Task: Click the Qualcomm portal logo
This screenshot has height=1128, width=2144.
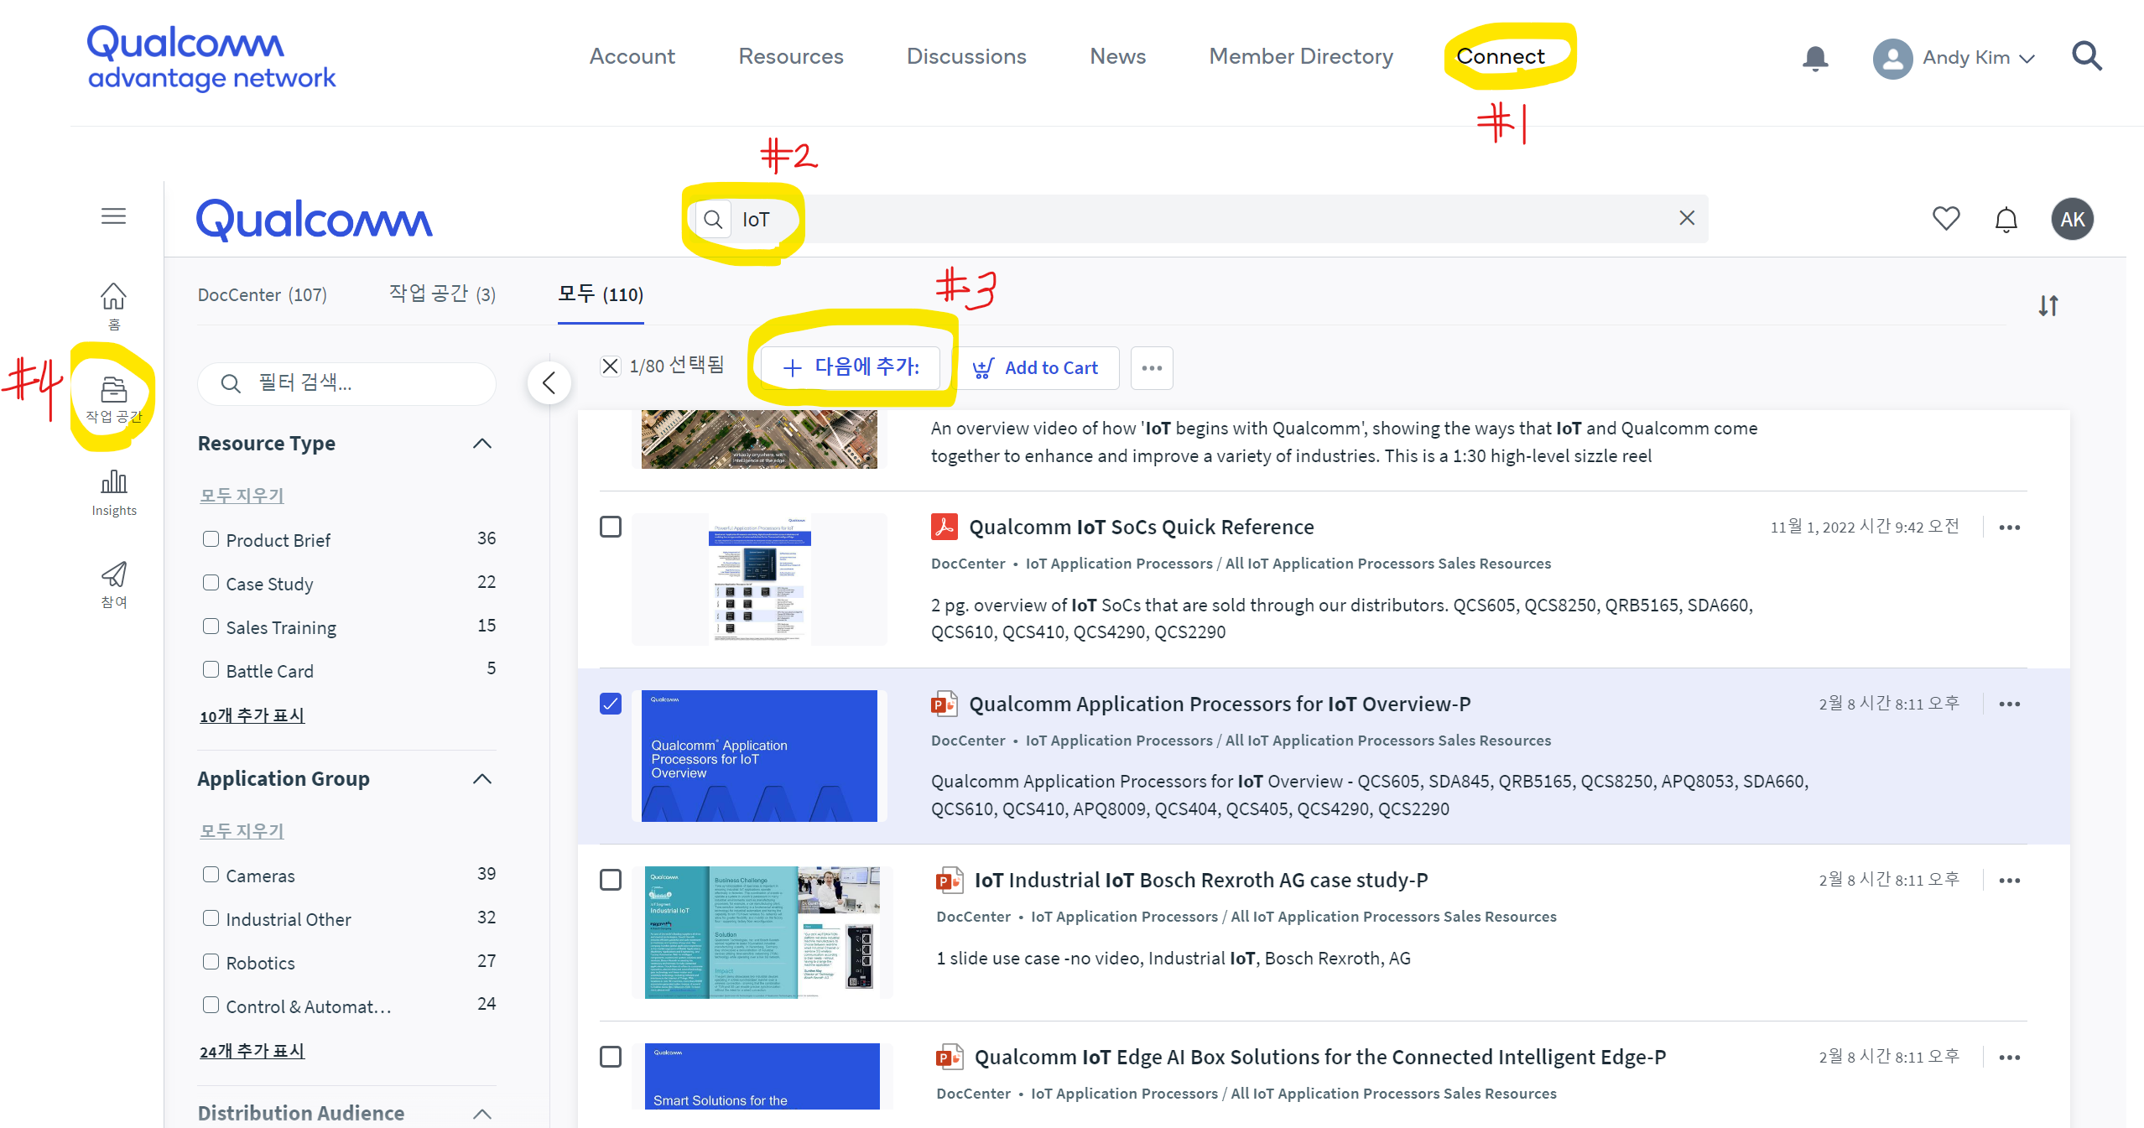Action: [315, 221]
